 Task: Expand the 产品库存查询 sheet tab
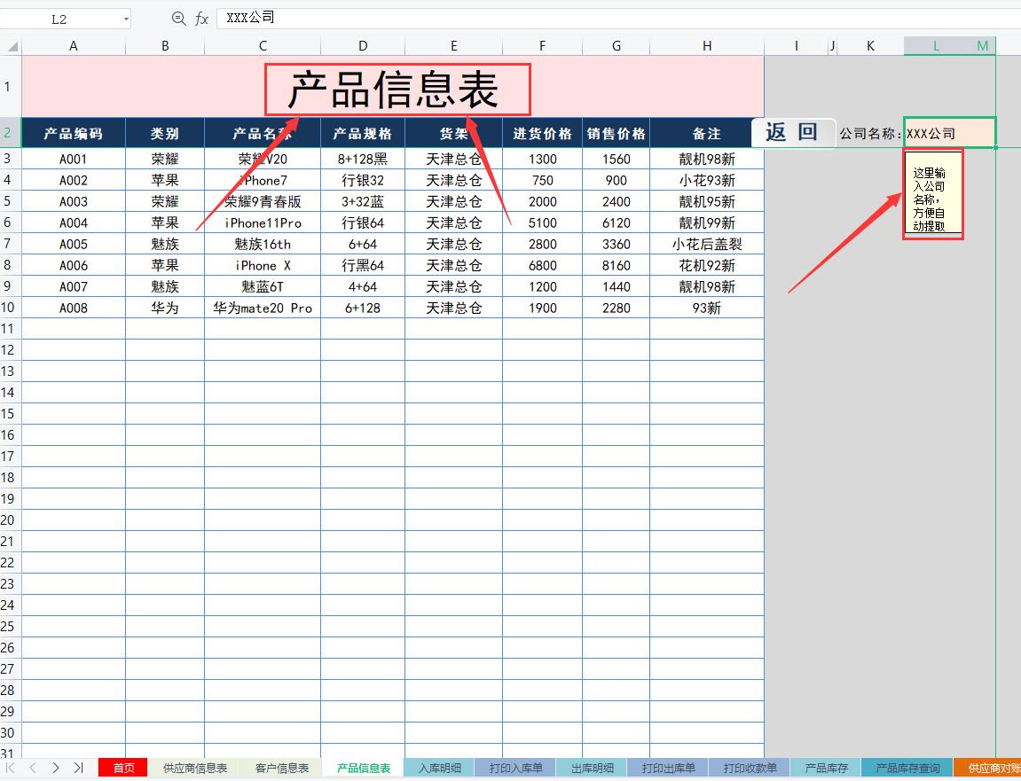pos(907,768)
